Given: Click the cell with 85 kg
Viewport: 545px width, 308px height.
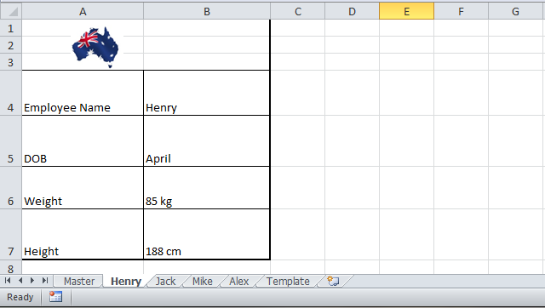Looking at the screenshot, I should coord(206,188).
